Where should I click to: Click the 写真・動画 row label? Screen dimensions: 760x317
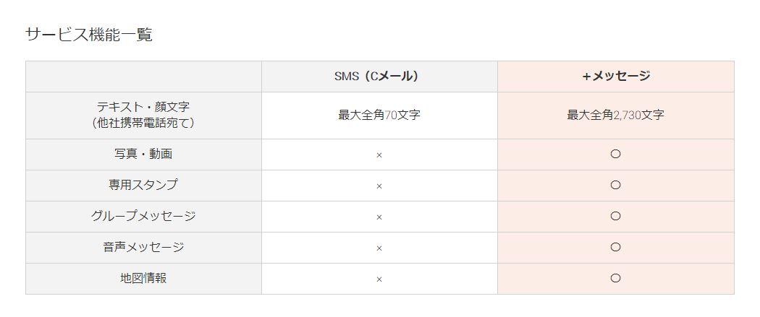(143, 154)
